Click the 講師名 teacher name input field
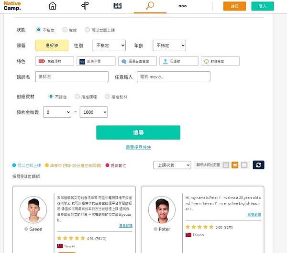 point(72,77)
